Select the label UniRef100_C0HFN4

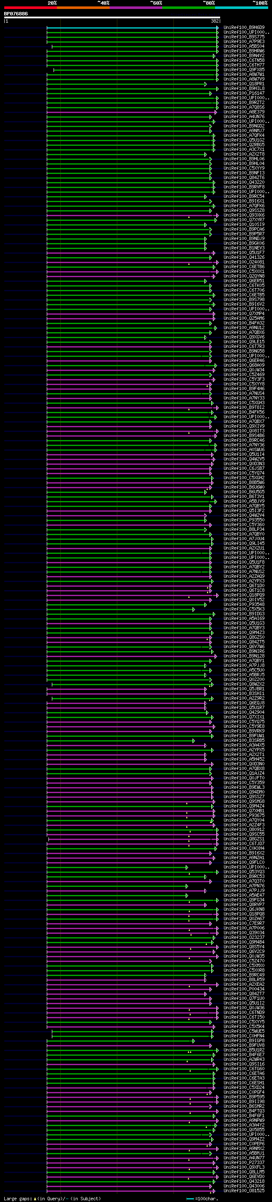click(x=244, y=1037)
